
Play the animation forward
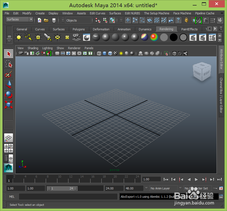click(x=197, y=180)
